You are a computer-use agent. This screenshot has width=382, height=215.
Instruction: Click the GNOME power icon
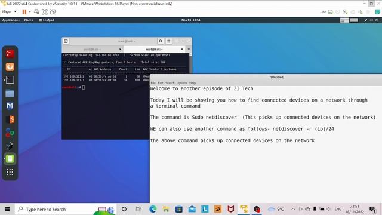coord(377,20)
